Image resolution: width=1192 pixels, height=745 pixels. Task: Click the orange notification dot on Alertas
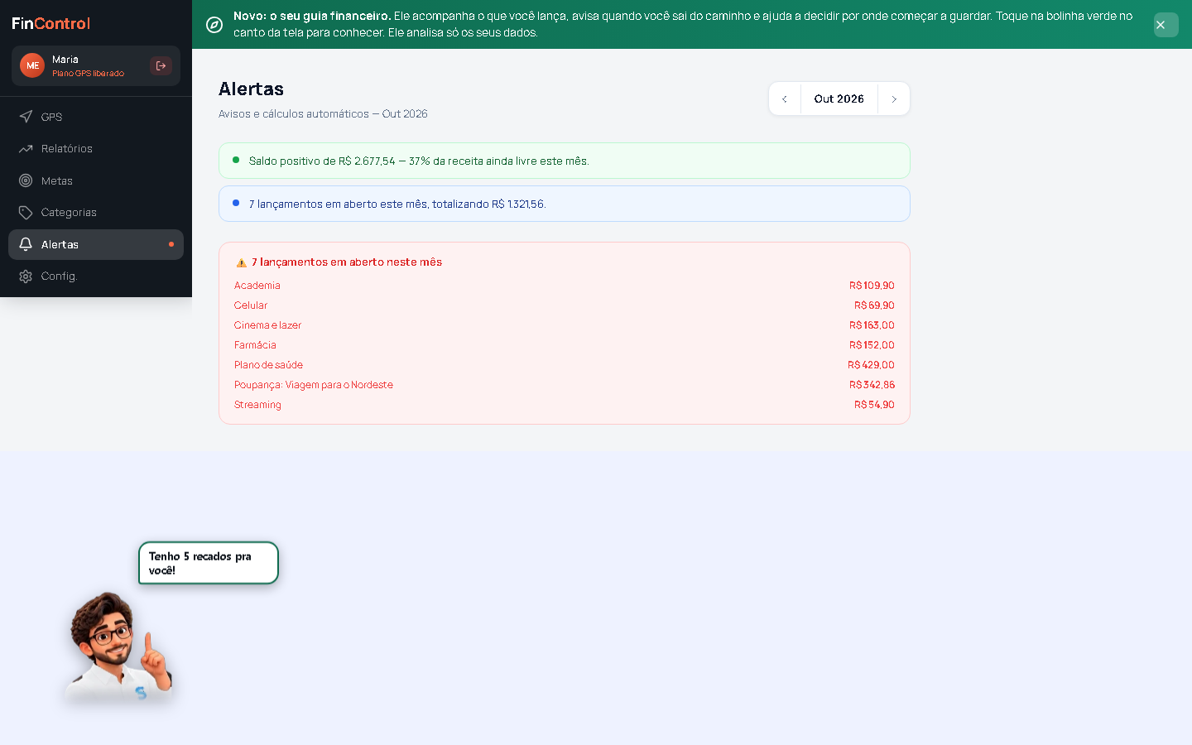171,244
